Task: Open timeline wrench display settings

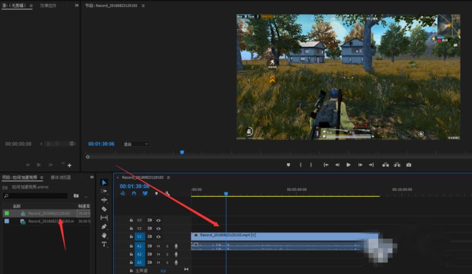Action: click(x=168, y=193)
